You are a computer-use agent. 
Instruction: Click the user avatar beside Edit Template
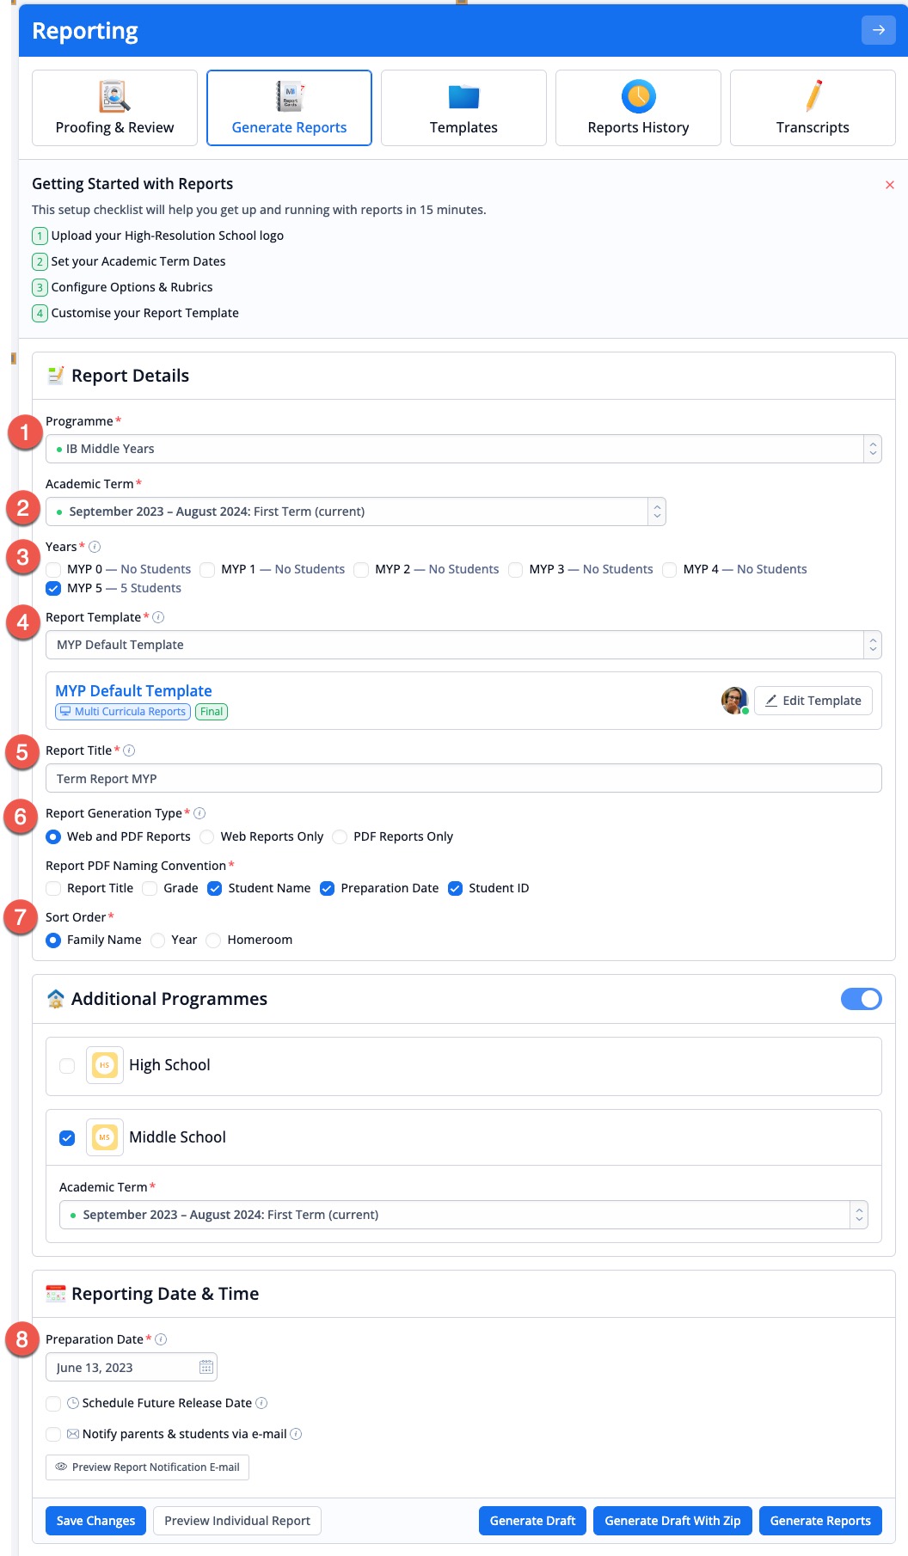point(734,701)
